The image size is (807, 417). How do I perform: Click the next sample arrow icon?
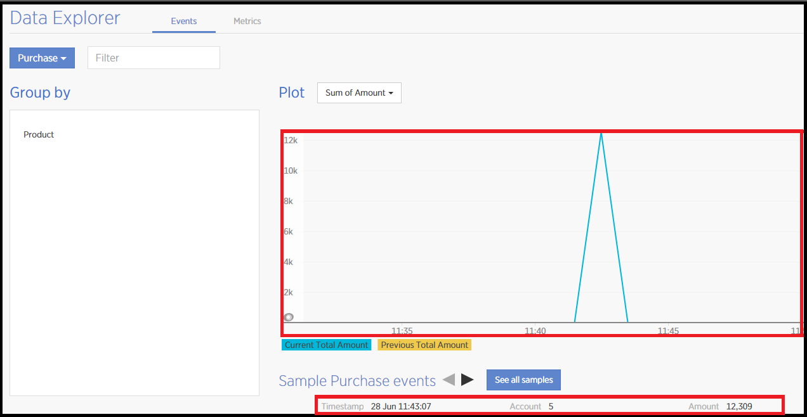[x=467, y=379]
